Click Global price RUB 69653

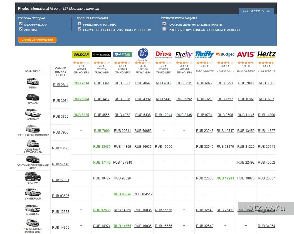click(143, 131)
